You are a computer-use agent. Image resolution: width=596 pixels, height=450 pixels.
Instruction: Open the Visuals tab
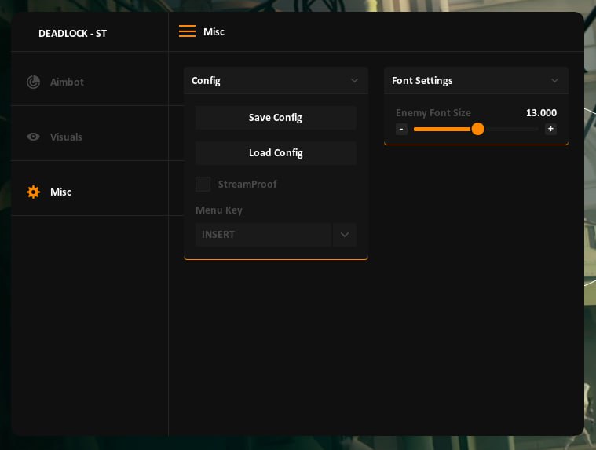point(66,137)
